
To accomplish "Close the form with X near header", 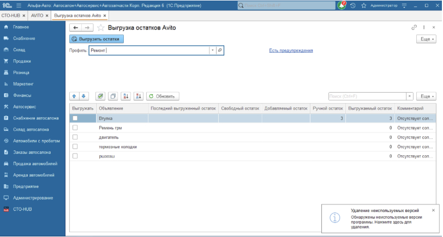I will point(434,27).
